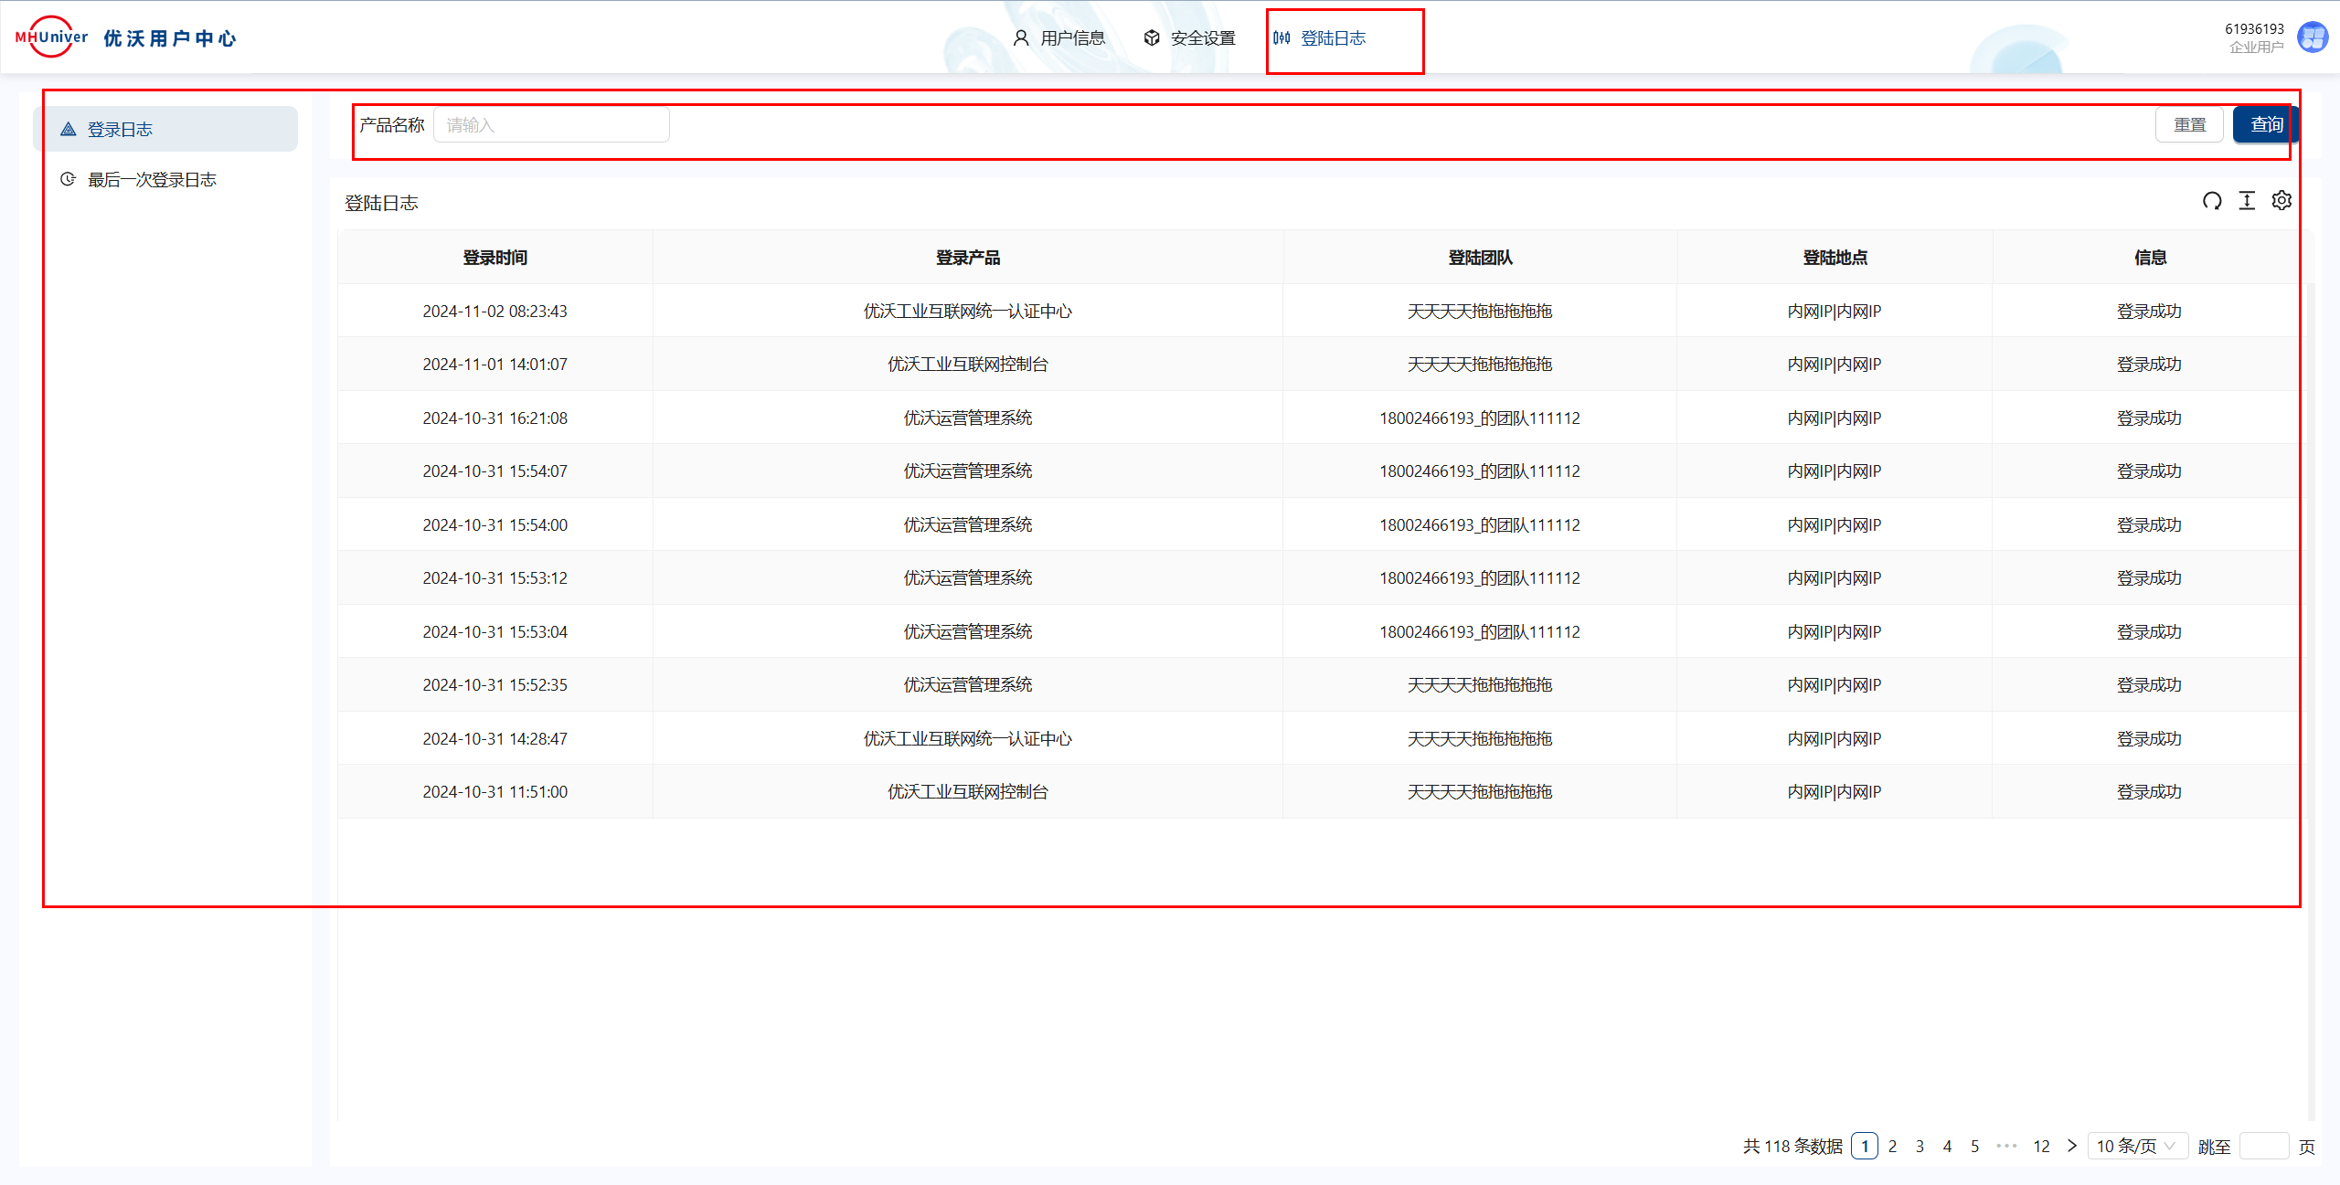Click the user avatar icon
Viewport: 2340px width, 1185px height.
point(2313,37)
